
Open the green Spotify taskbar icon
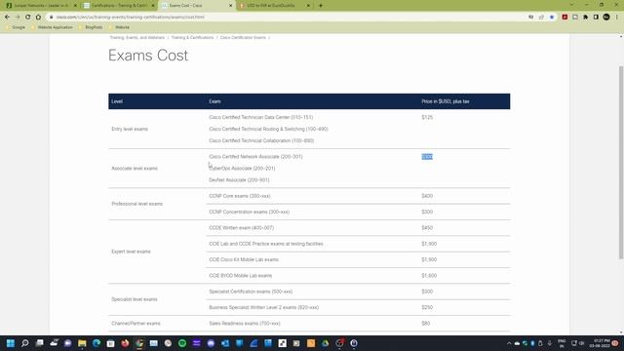click(182, 343)
